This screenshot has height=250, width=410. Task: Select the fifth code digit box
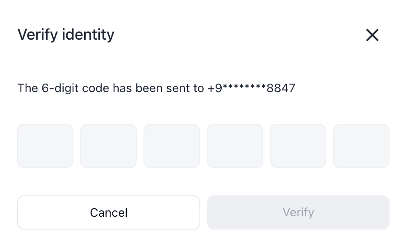point(298,146)
